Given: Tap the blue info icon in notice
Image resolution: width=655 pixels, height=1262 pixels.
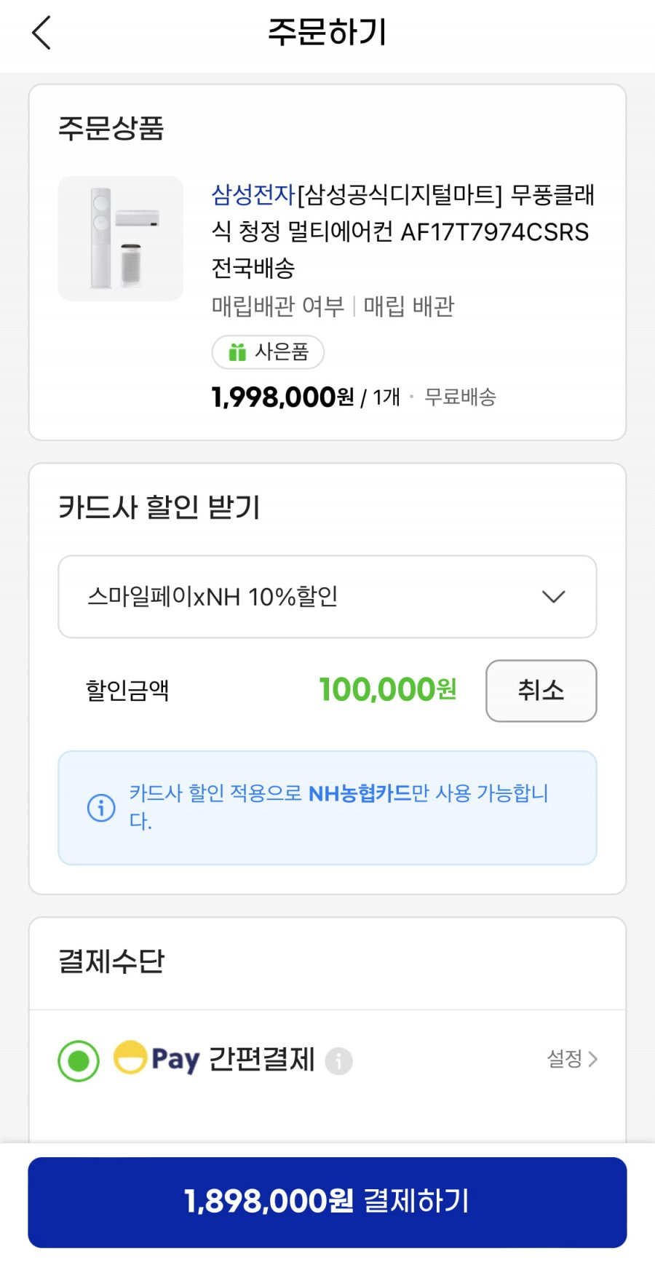Looking at the screenshot, I should [101, 807].
